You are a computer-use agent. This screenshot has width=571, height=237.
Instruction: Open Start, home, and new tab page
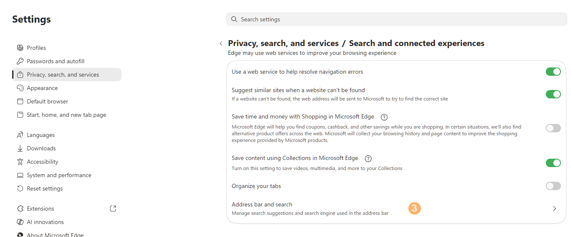(x=67, y=115)
